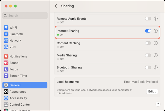Enable the Media Sharing switch

tap(148, 55)
